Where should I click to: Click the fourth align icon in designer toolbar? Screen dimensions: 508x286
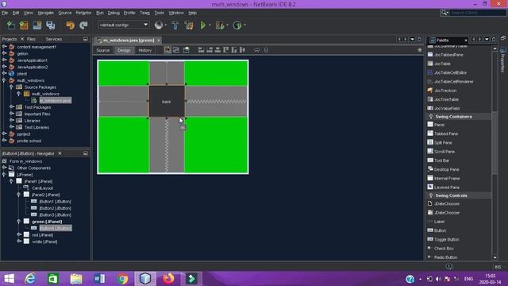[225, 50]
